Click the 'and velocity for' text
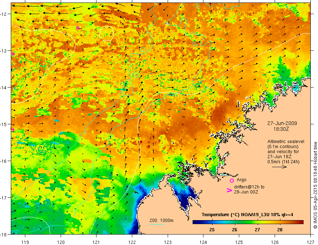318x245 pixels. pyautogui.click(x=283, y=152)
